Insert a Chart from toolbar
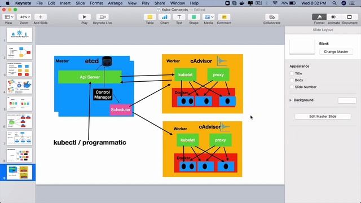 tap(164, 17)
